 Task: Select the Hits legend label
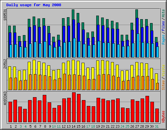click(163, 13)
